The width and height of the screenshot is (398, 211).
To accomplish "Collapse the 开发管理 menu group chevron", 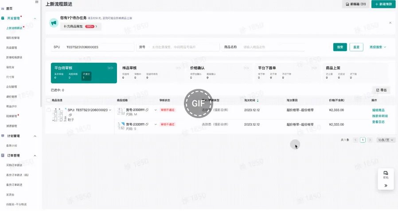I will coord(35,19).
